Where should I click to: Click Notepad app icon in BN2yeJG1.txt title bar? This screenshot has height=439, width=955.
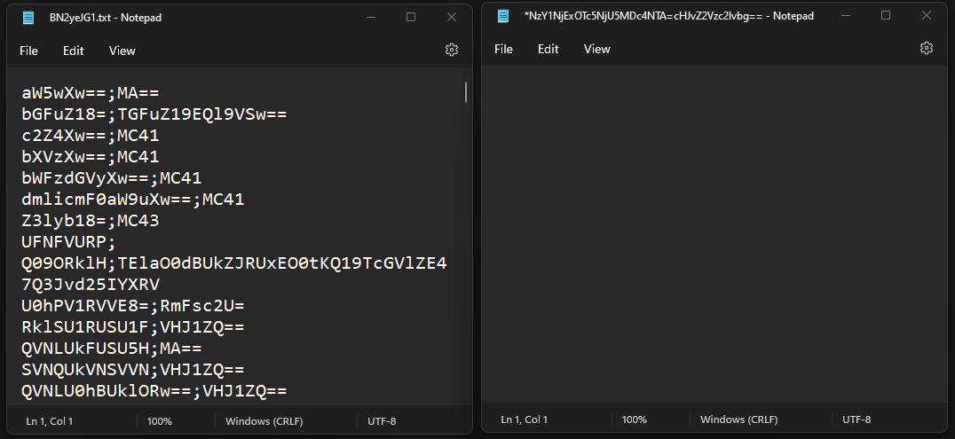(x=28, y=18)
